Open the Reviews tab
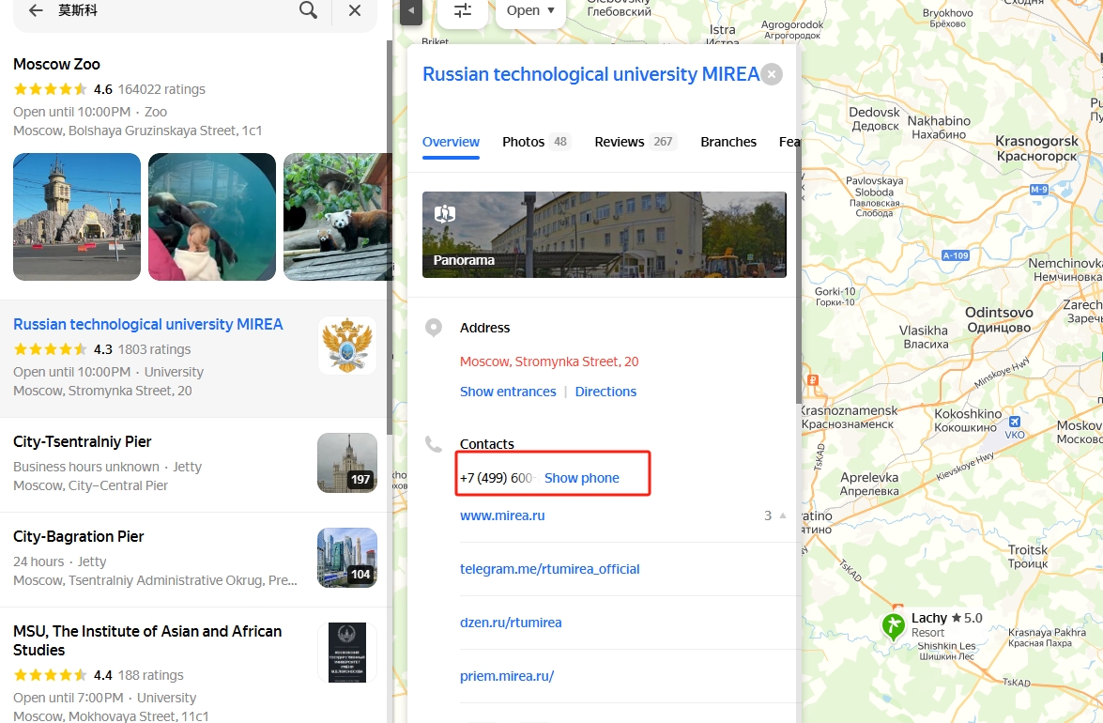1103x723 pixels. click(x=636, y=142)
